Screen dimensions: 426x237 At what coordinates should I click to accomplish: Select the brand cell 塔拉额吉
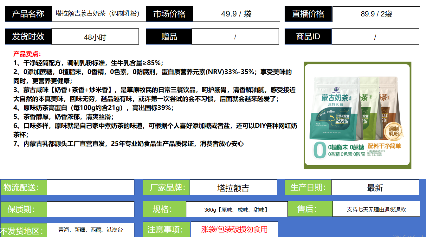click(233, 188)
